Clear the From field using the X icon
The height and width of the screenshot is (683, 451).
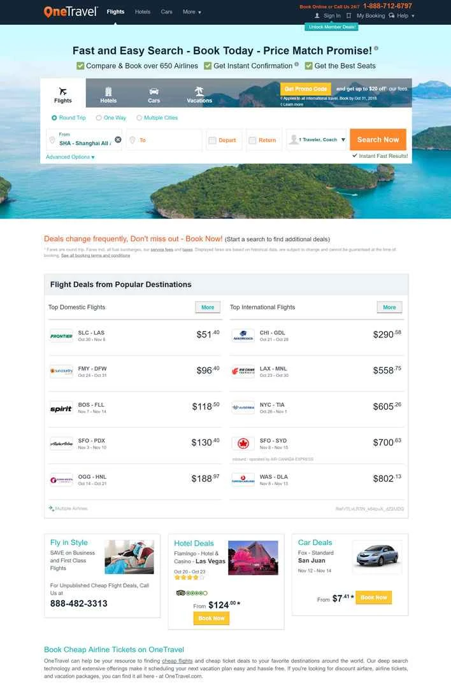click(x=117, y=139)
